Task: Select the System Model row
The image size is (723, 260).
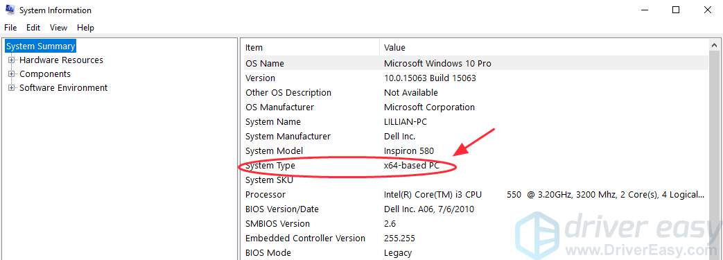Action: (x=476, y=150)
